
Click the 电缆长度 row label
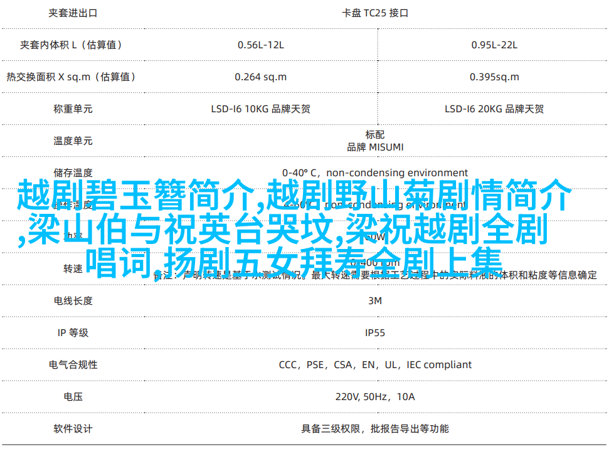pos(73,300)
